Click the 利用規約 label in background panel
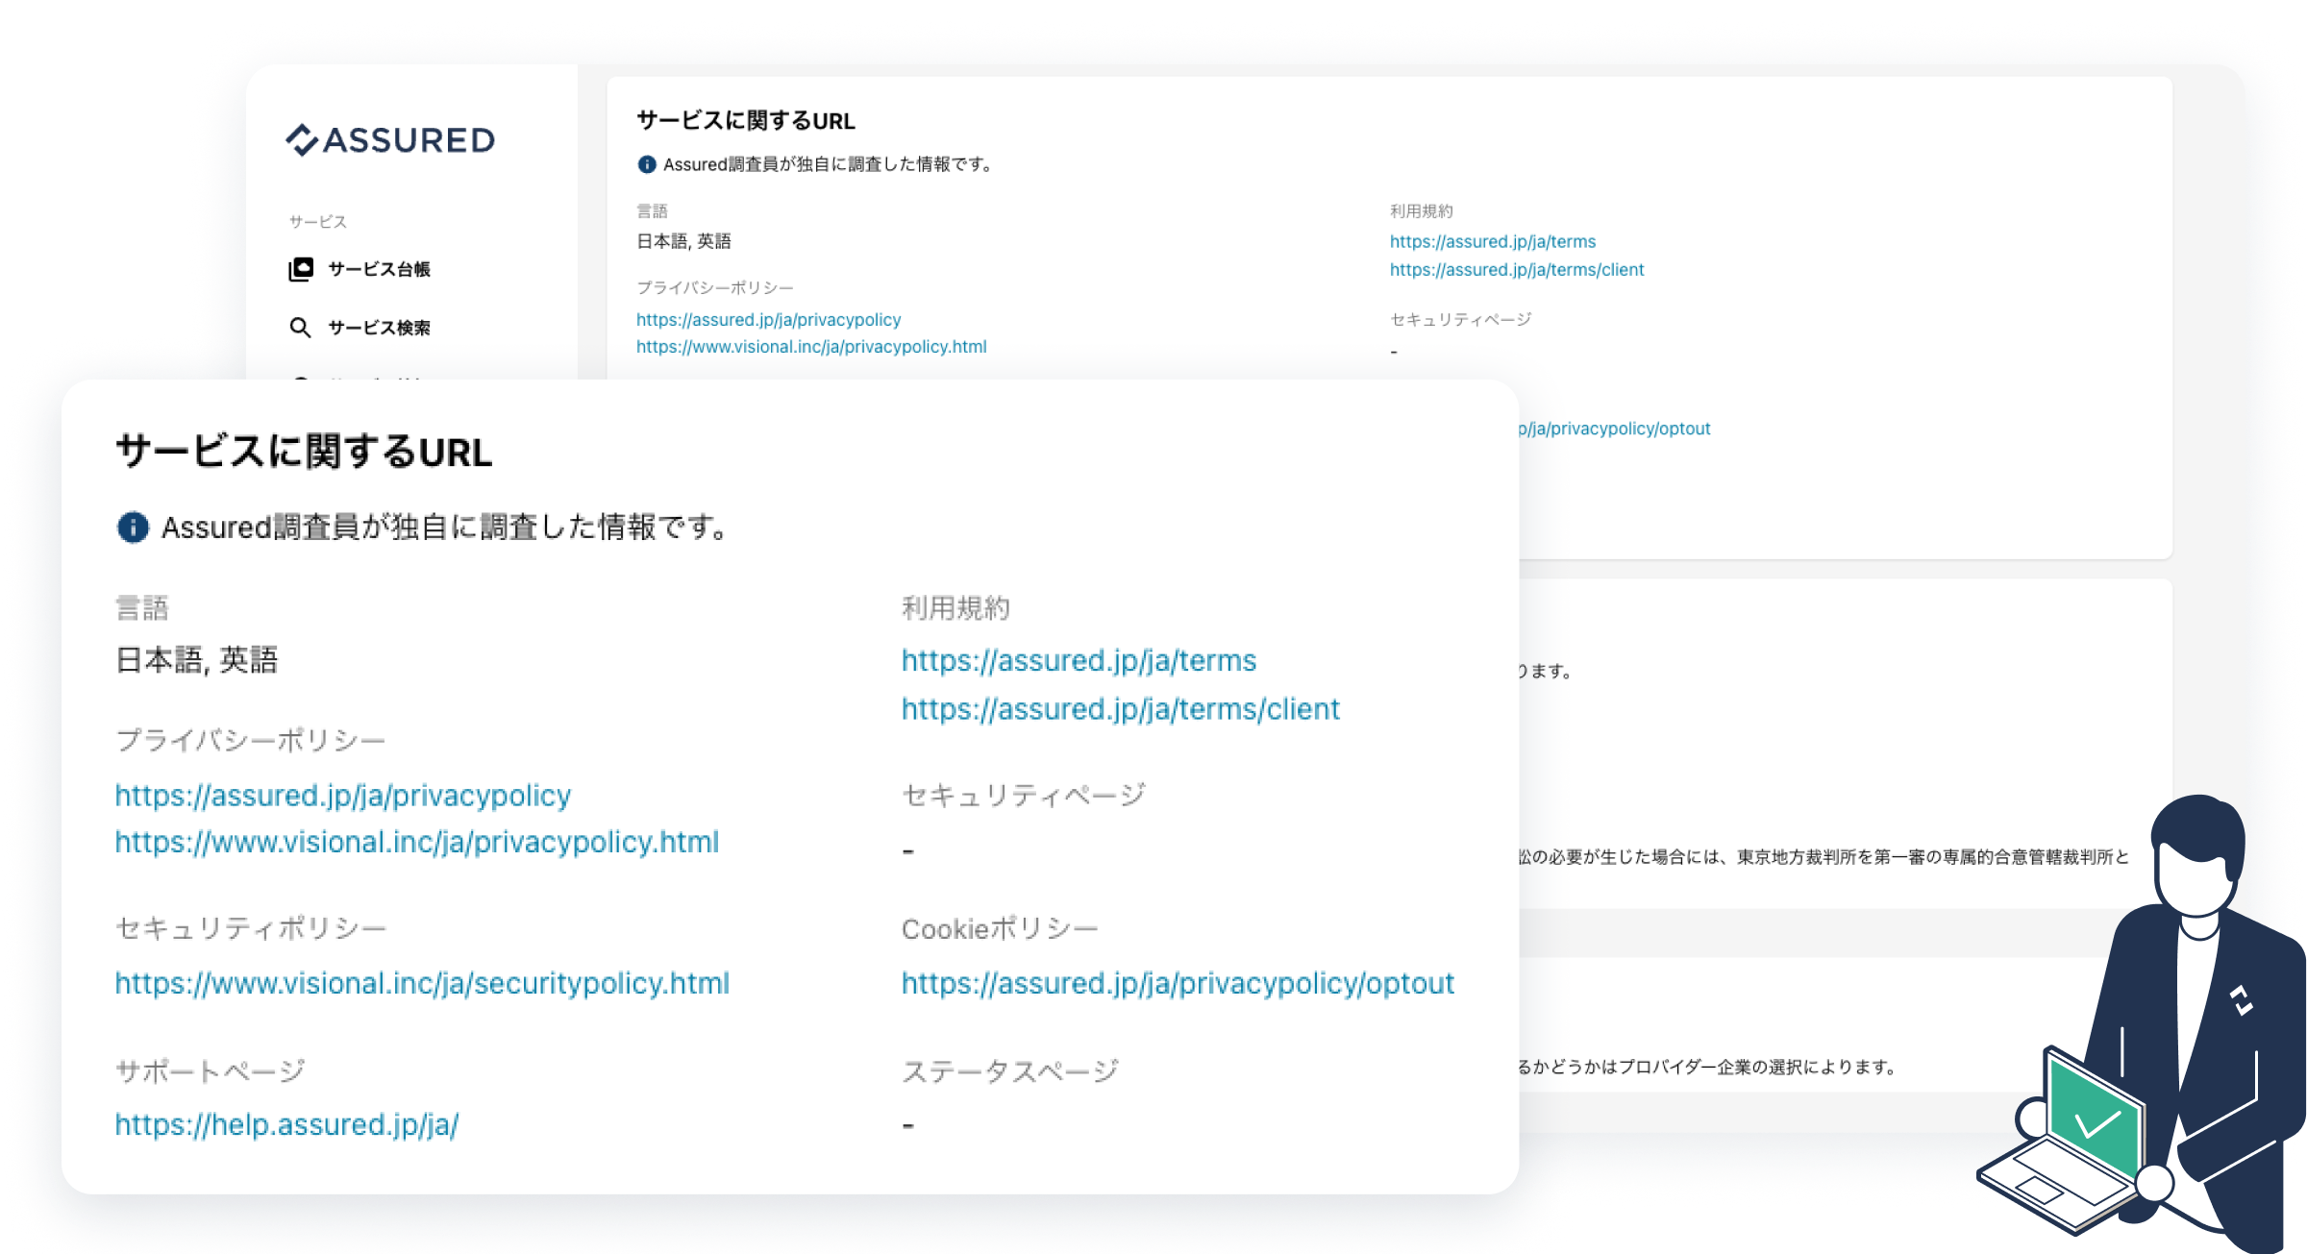 pyautogui.click(x=1421, y=211)
